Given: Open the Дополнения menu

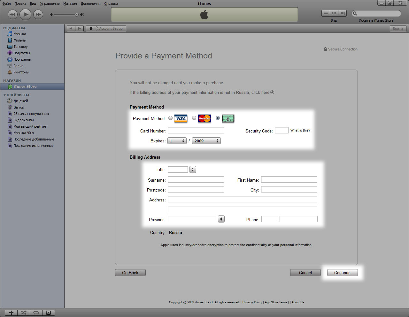Looking at the screenshot, I should 90,4.
